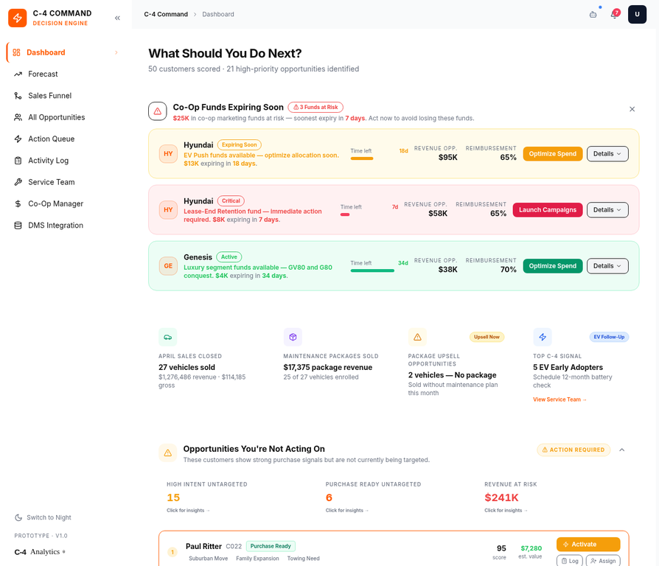
Task: Click the DMS Integration database icon
Action: point(18,226)
